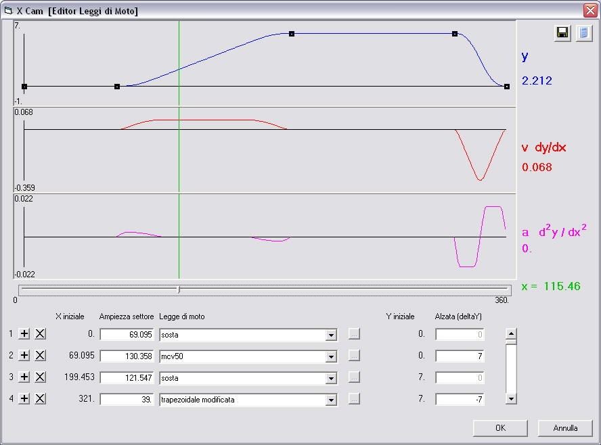Cancel with the Annulla button

coord(565,428)
